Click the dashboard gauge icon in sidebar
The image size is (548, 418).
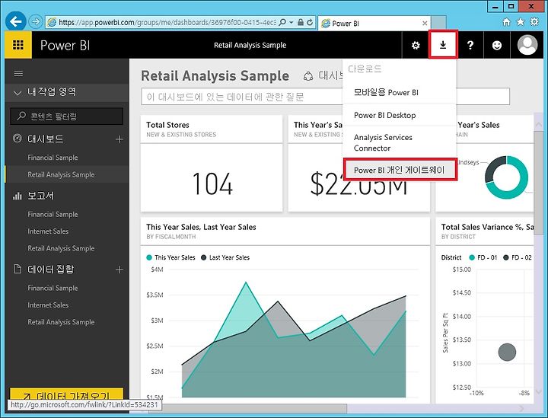[x=17, y=139]
